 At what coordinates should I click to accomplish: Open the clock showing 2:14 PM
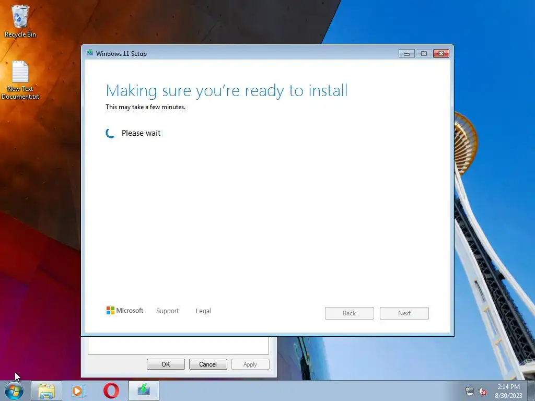[x=508, y=391]
